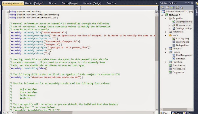Select the Solution Explorer bottom tab
This screenshot has width=198, height=114.
pyautogui.click(x=165, y=113)
